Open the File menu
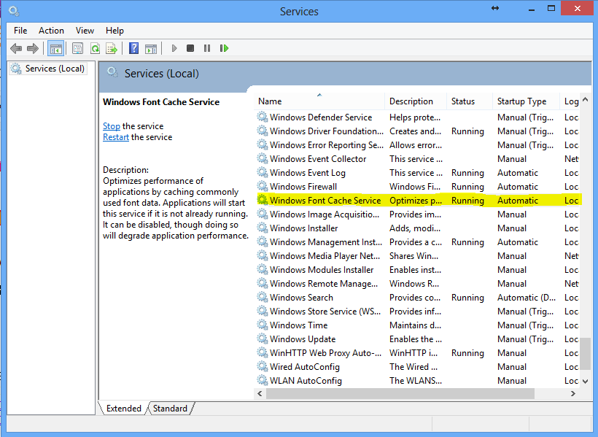 (20, 31)
